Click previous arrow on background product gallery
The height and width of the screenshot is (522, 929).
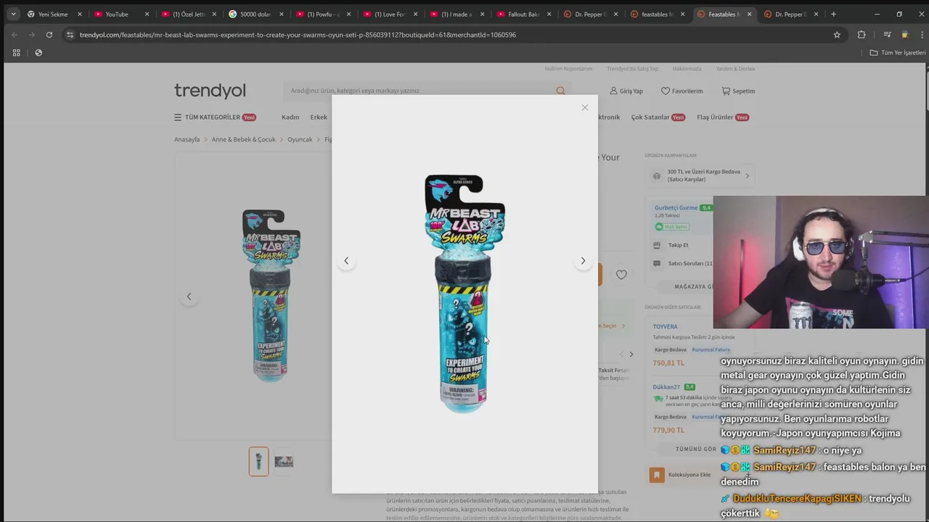coord(189,297)
